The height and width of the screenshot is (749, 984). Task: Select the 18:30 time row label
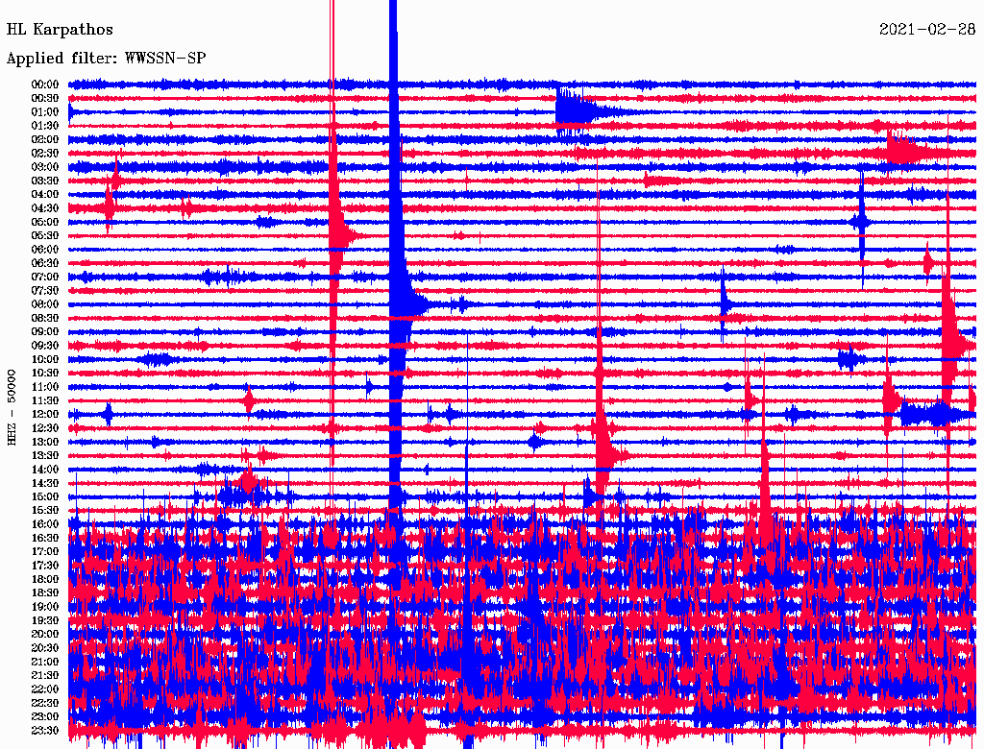pos(45,592)
